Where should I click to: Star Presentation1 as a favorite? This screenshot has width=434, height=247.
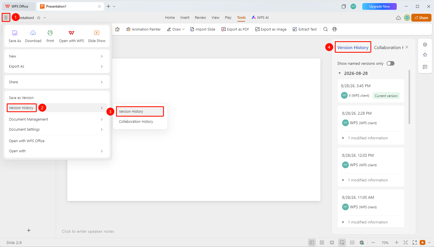39,18
